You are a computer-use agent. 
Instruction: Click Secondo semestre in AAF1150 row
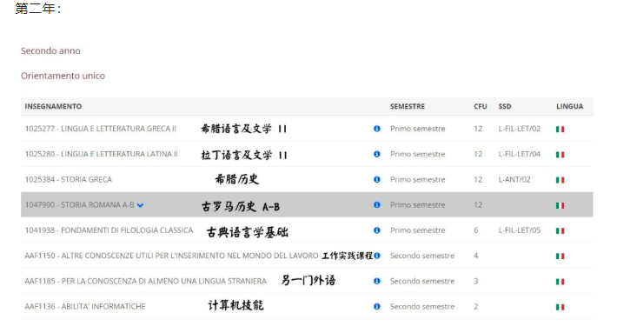pos(422,256)
